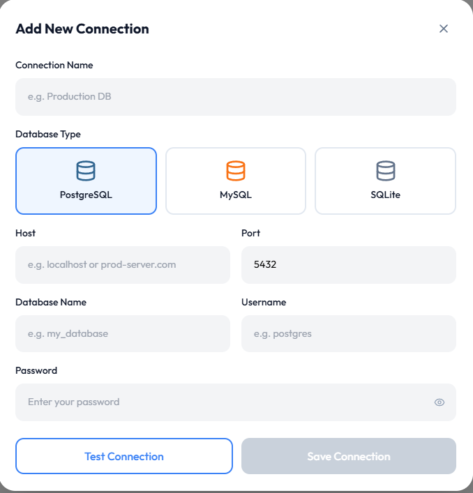Show password using the eye icon

tap(440, 402)
